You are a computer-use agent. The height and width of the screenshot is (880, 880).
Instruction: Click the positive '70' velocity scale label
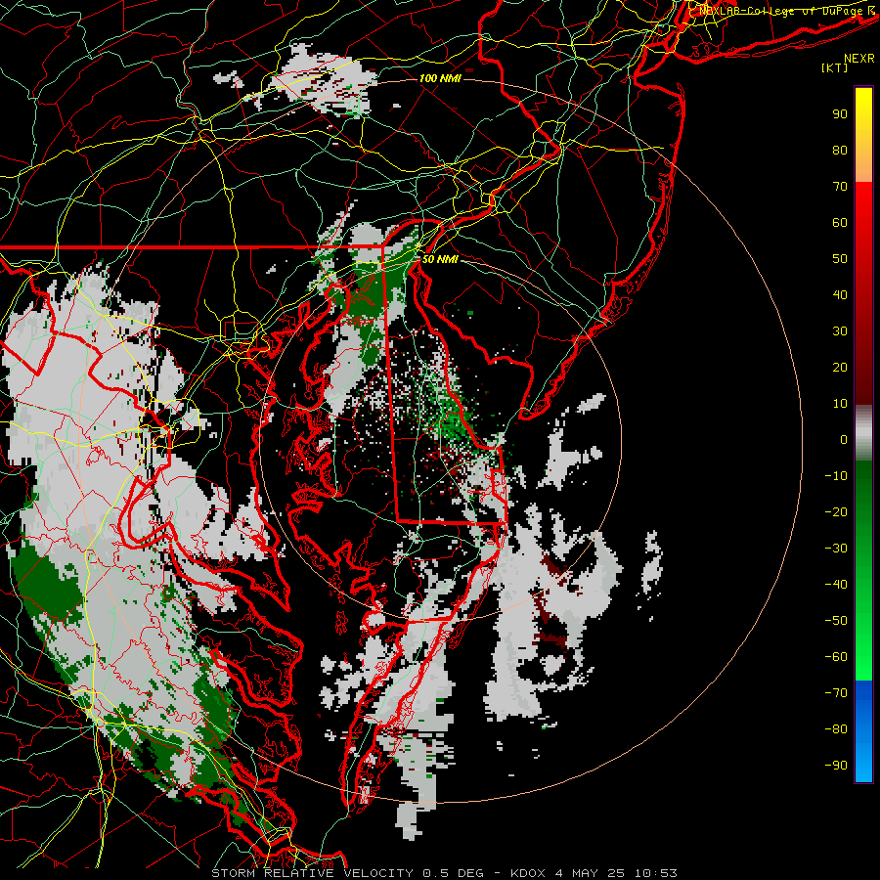tap(840, 187)
